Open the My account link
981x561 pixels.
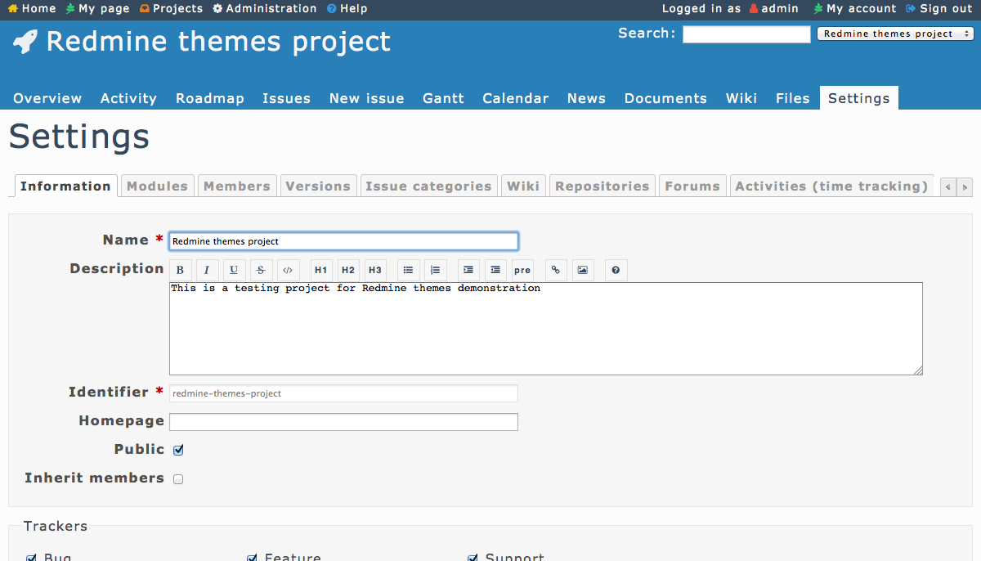(855, 8)
